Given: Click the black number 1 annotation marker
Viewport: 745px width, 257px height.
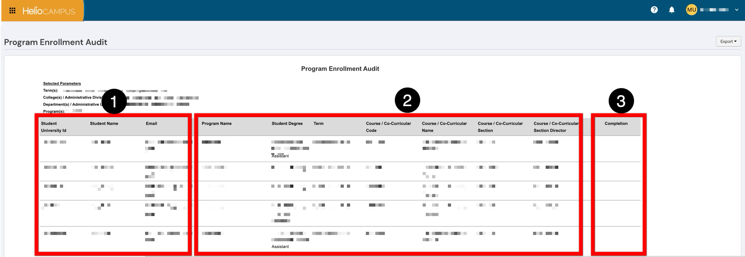Looking at the screenshot, I should click(x=114, y=101).
